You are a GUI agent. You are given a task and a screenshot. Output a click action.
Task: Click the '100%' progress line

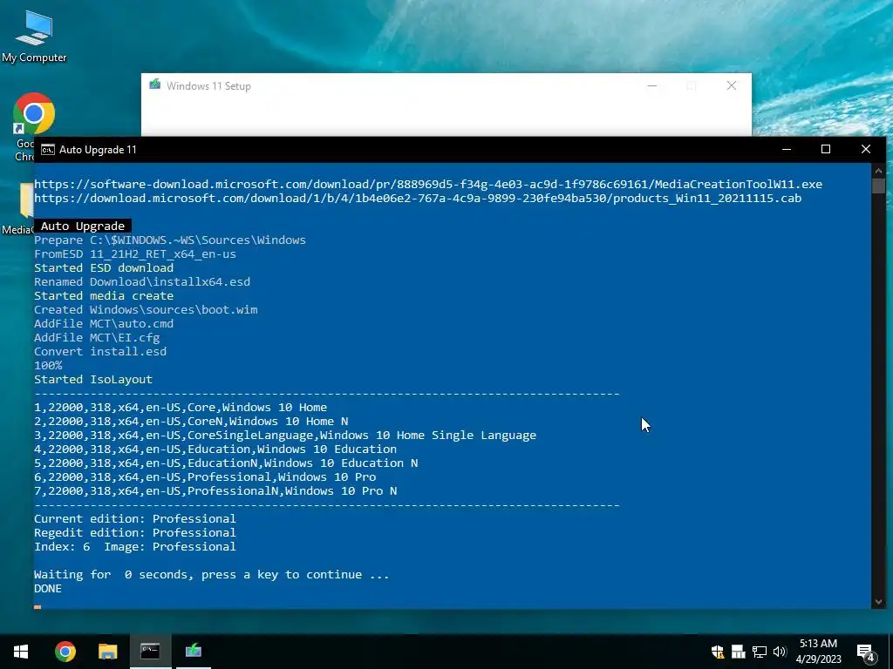[x=48, y=365]
